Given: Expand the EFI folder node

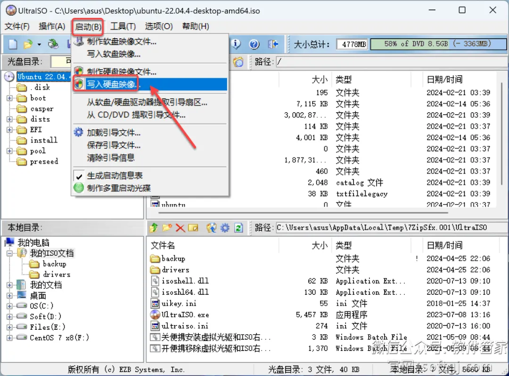Looking at the screenshot, I should [x=10, y=130].
